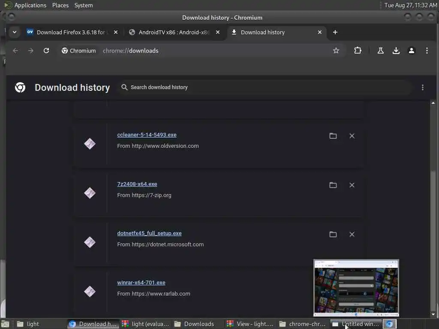Click the ccleaner file type icon
The width and height of the screenshot is (439, 329).
tap(90, 144)
